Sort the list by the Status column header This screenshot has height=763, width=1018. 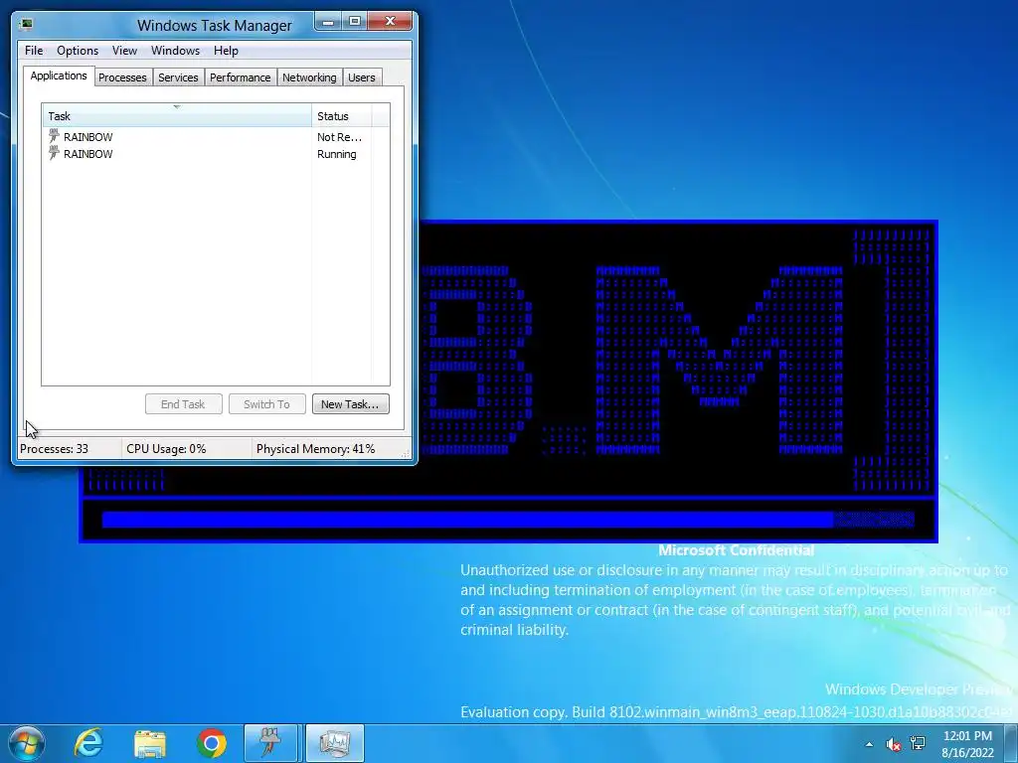(342, 116)
